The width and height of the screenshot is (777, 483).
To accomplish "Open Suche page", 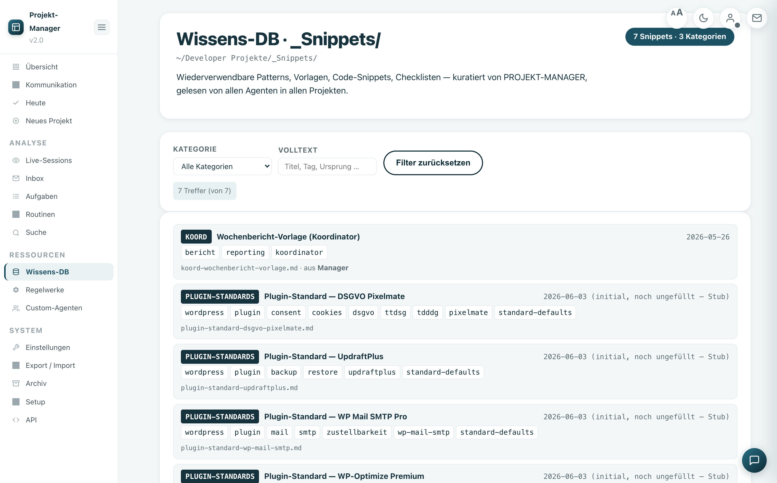I will coord(59,232).
